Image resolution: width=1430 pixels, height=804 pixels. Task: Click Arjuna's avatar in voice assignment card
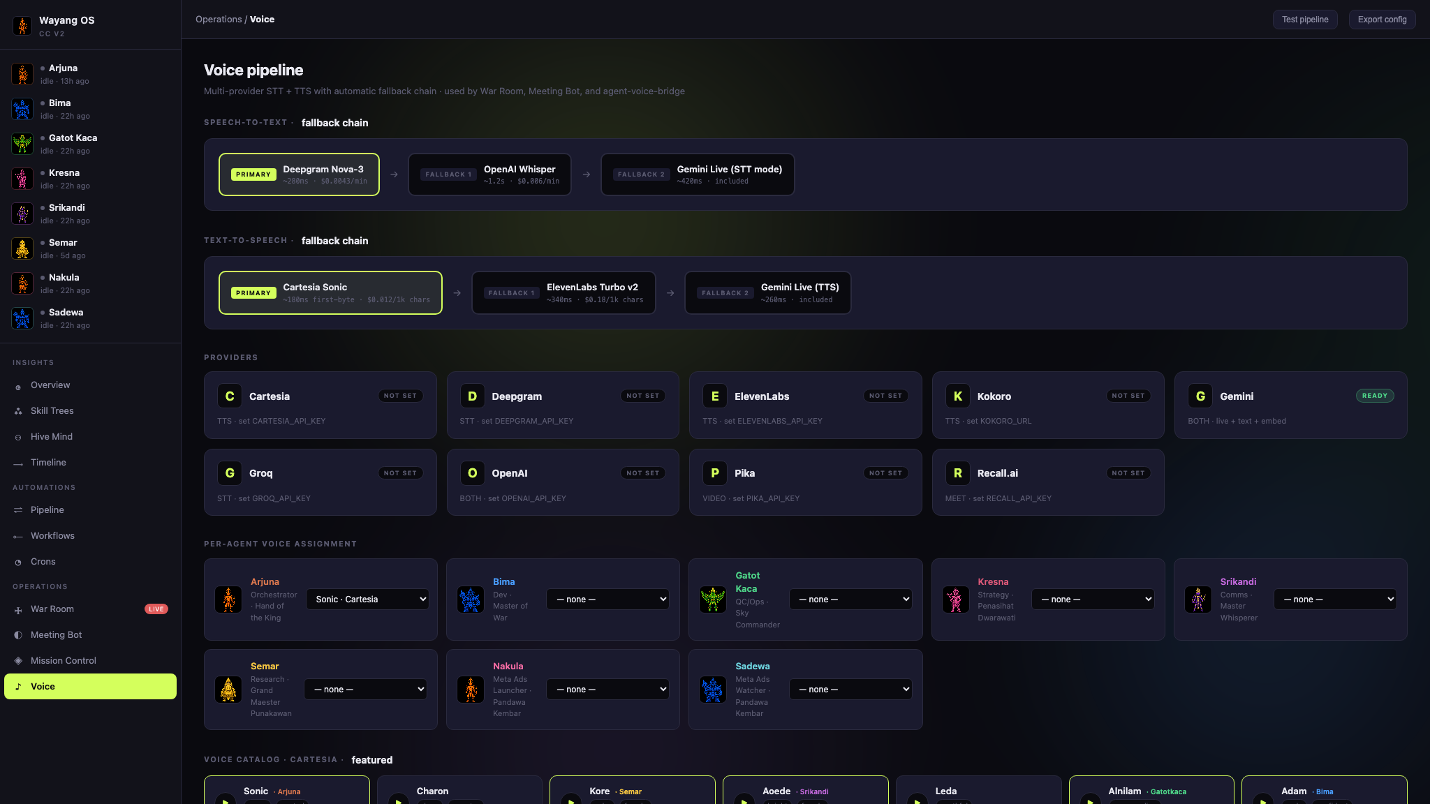pos(228,600)
